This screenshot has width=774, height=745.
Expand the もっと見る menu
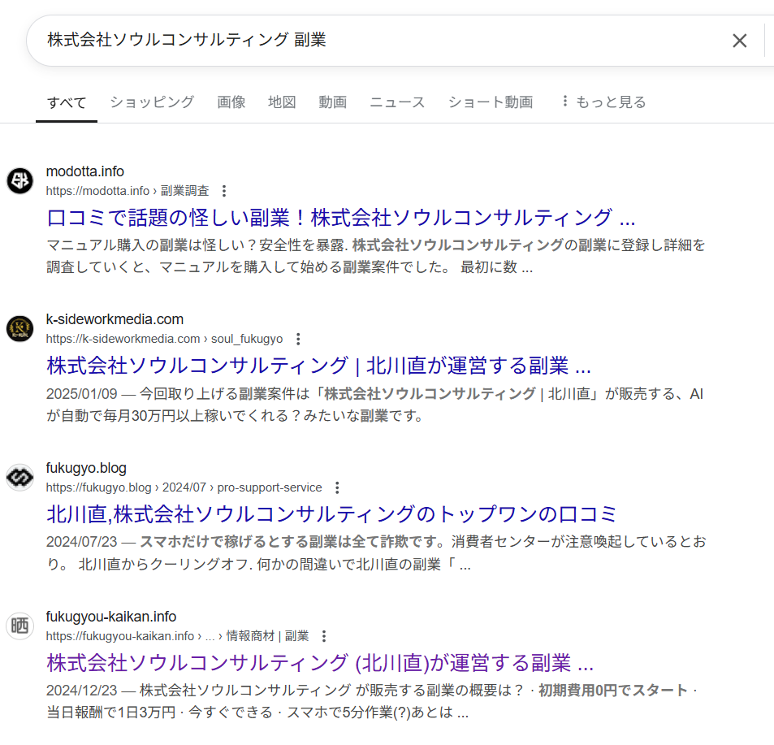(605, 102)
